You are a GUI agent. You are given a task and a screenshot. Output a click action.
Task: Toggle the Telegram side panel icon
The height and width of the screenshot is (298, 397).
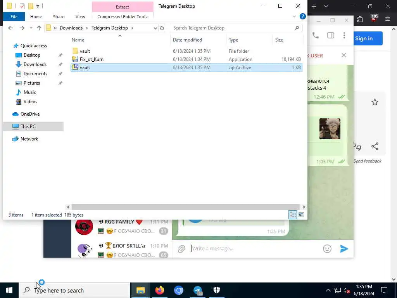pyautogui.click(x=331, y=35)
